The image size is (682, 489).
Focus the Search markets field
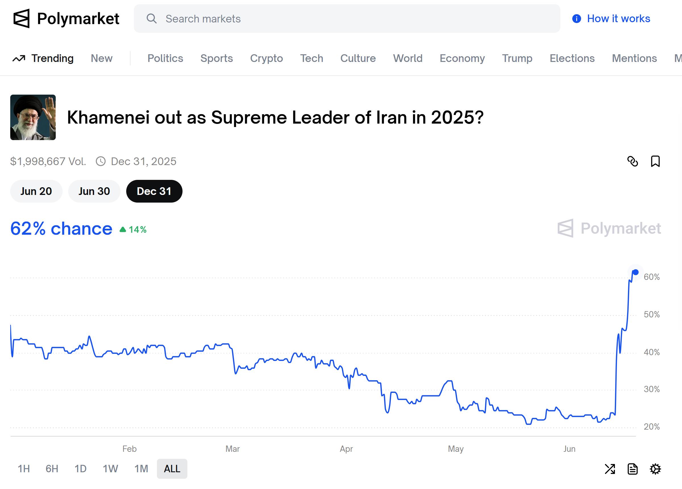(347, 19)
